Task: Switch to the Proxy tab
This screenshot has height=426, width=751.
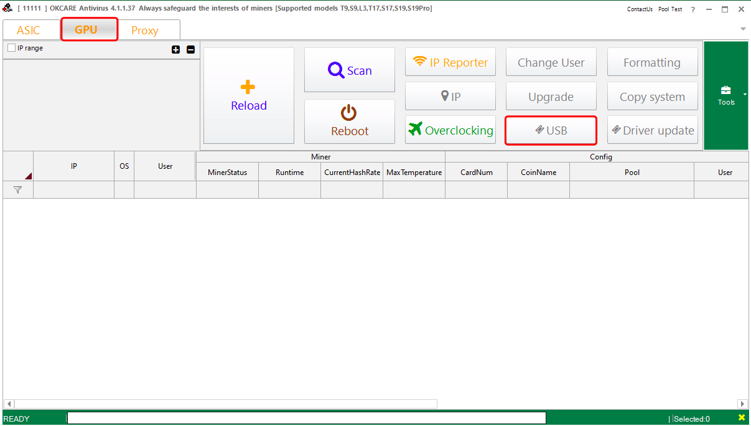Action: coord(144,29)
